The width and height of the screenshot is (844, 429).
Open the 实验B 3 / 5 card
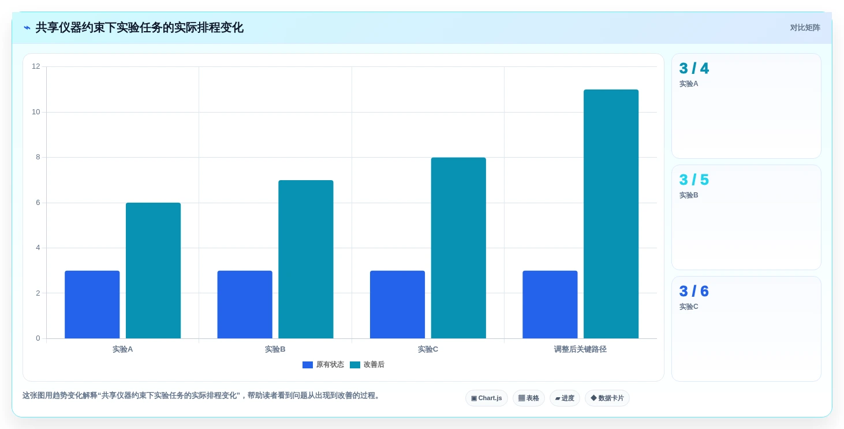tap(746, 218)
